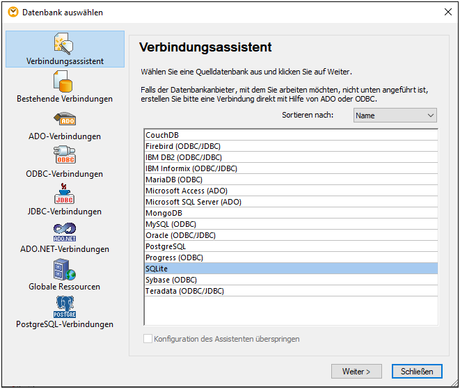Click the ADO-Verbindungen icon
The height and width of the screenshot is (389, 460).
click(65, 118)
